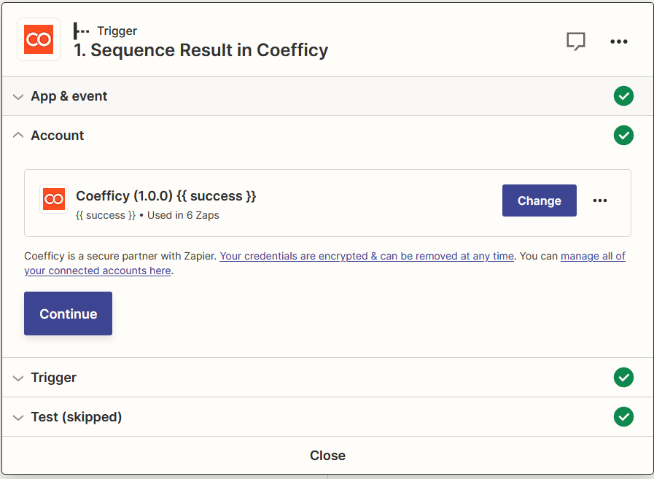The height and width of the screenshot is (479, 654).
Task: Open the credentials are encrypted link
Action: point(367,256)
